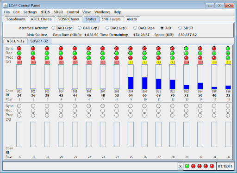This screenshot has height=173, width=237.
Task: Open the View menu
Action: click(86, 12)
